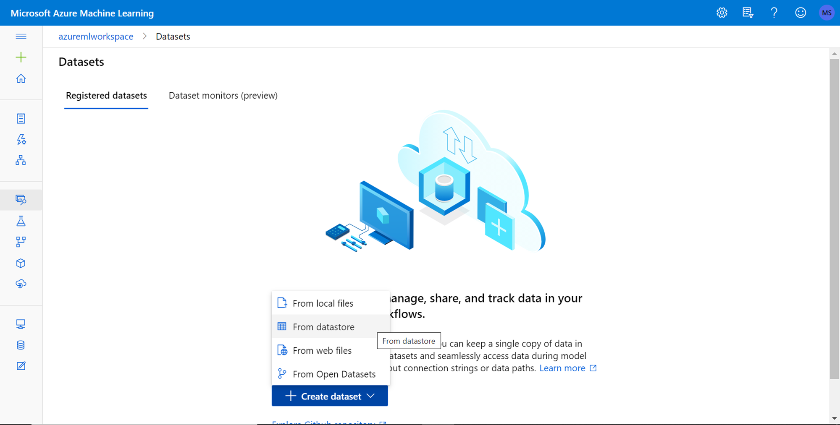840x425 pixels.
Task: Click the file icon beside From local files
Action: [282, 303]
